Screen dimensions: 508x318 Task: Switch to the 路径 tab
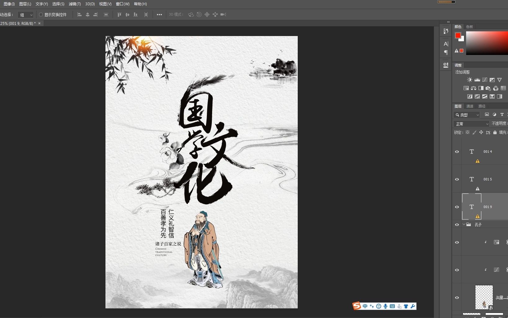pyautogui.click(x=482, y=106)
